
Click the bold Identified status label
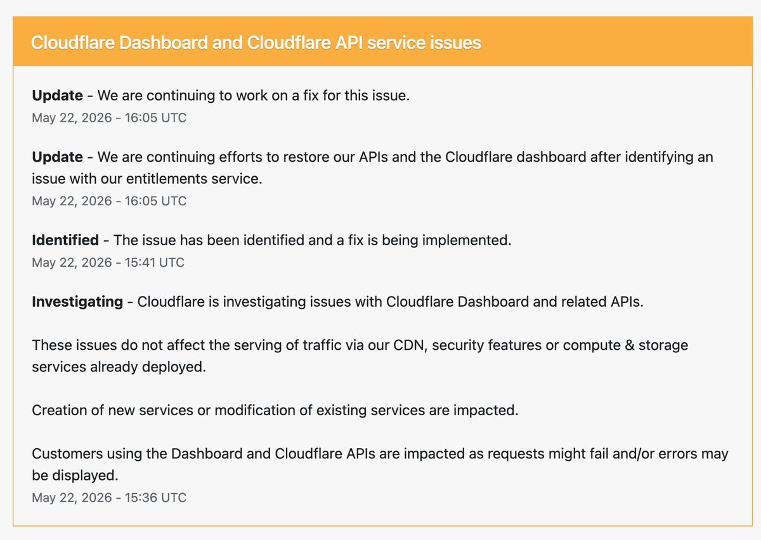pyautogui.click(x=65, y=240)
